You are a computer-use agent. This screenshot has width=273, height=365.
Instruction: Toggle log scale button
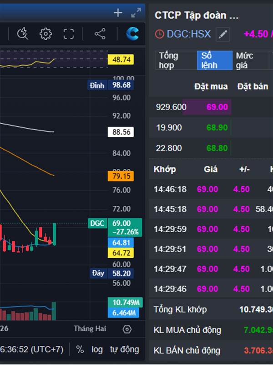[97, 349]
